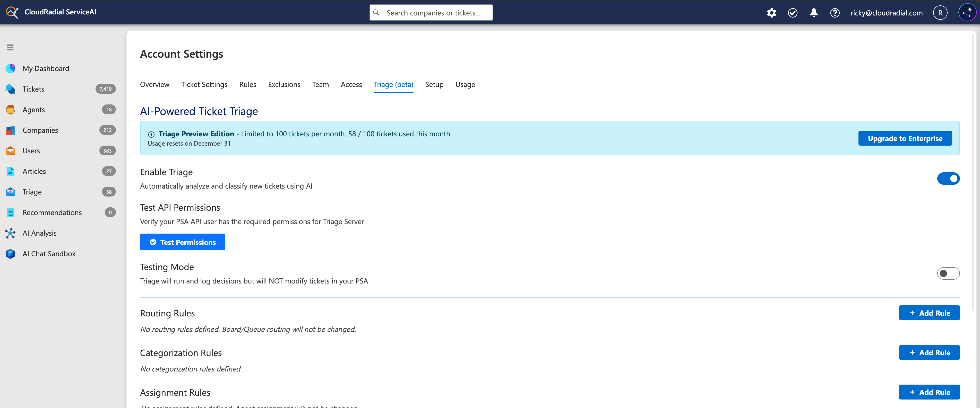Turn on Testing Mode
The image size is (980, 408).
pos(948,273)
